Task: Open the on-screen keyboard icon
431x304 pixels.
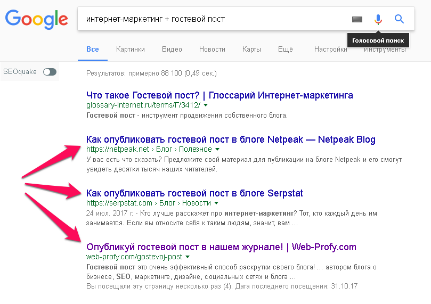Action: [x=357, y=19]
